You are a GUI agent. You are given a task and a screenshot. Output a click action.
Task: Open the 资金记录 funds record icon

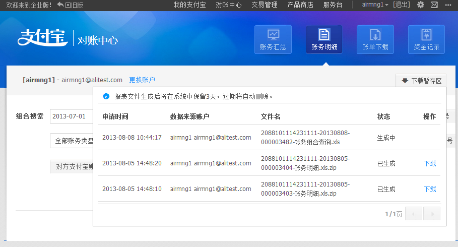[426, 39]
